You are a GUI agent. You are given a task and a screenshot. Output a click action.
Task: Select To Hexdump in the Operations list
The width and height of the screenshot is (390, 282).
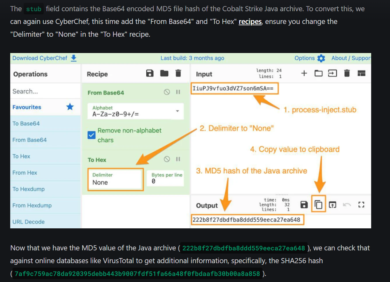coord(45,189)
